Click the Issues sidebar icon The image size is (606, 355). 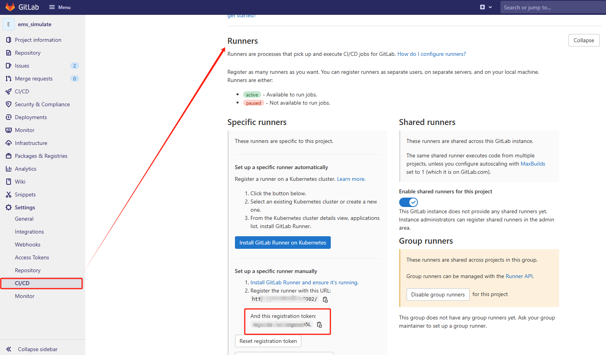pyautogui.click(x=9, y=66)
